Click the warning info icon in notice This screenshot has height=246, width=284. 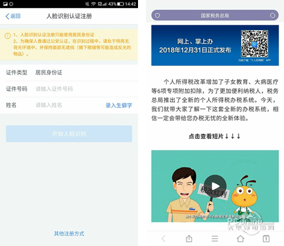(x=7, y=36)
